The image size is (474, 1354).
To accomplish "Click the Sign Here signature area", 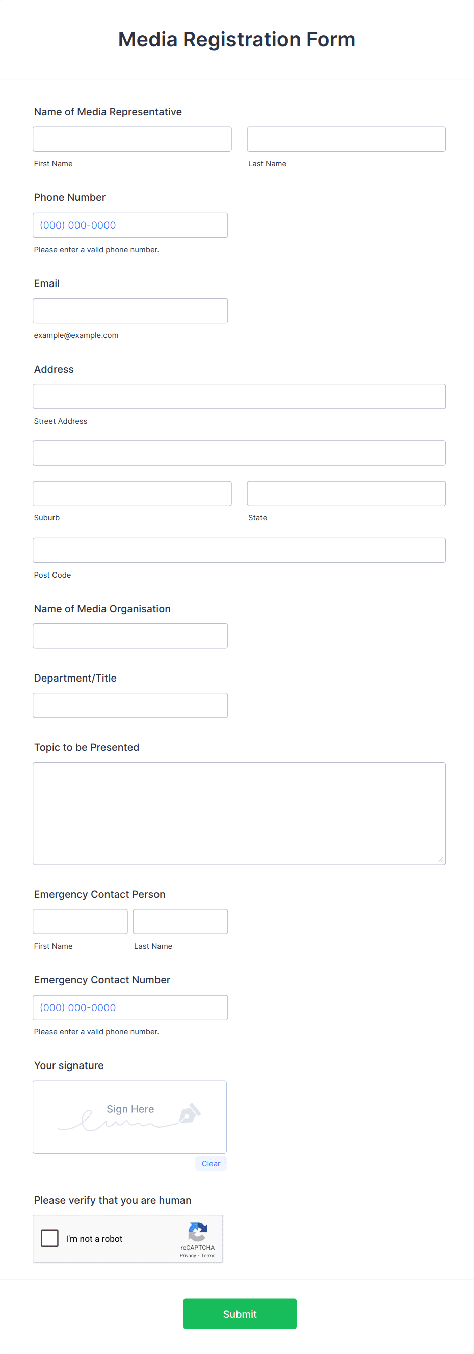I will click(x=129, y=1117).
